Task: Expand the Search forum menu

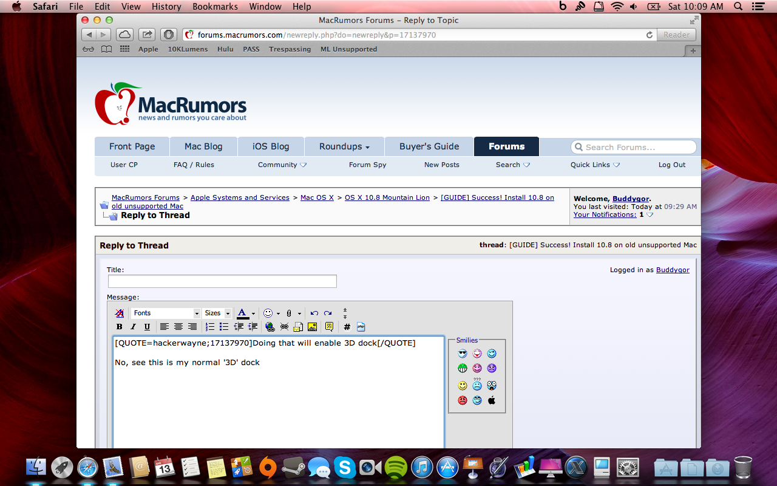Action: pos(513,165)
